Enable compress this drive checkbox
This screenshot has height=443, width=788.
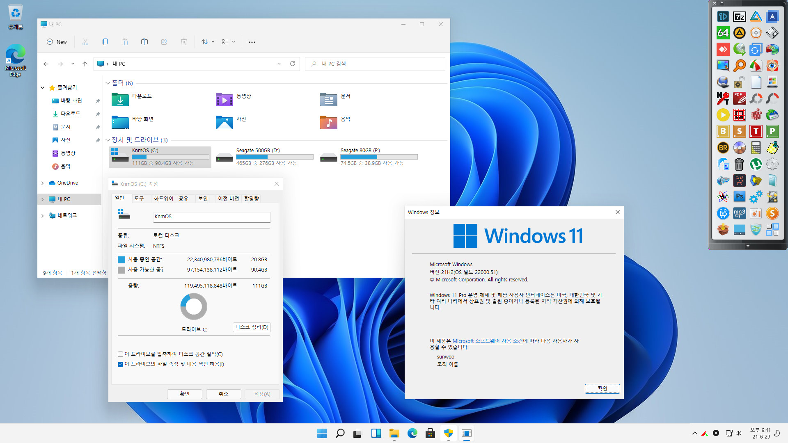click(x=120, y=354)
